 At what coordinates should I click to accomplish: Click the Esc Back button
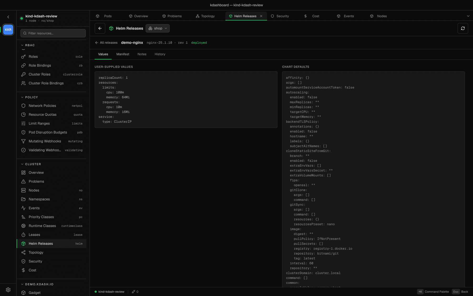460,292
